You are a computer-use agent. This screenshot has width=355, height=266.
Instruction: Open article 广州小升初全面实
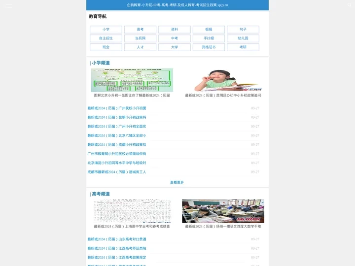[x=117, y=127]
